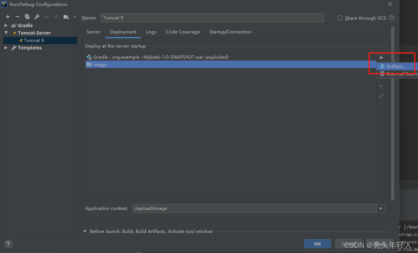Select the image deployment row
The height and width of the screenshot is (253, 418).
pyautogui.click(x=231, y=64)
